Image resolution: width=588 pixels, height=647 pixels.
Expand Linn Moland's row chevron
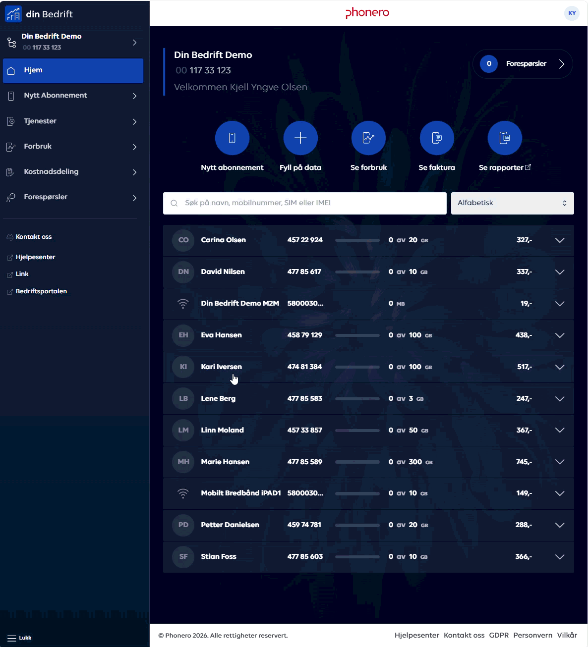[x=560, y=431]
